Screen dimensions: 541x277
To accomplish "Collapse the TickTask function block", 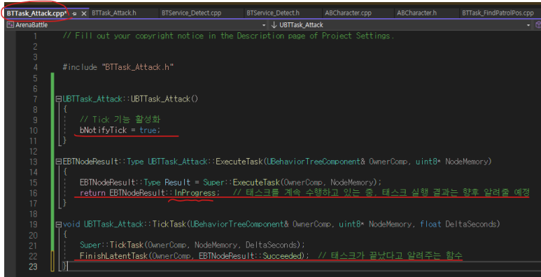I will pyautogui.click(x=58, y=225).
